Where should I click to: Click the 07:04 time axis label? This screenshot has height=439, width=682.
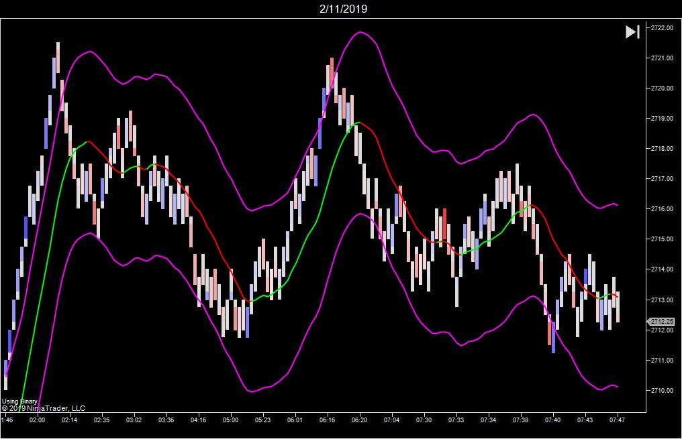coord(391,420)
